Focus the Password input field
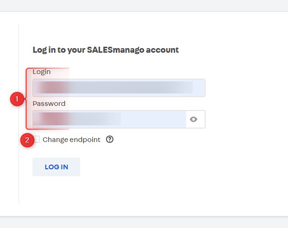The width and height of the screenshot is (288, 228). point(109,119)
